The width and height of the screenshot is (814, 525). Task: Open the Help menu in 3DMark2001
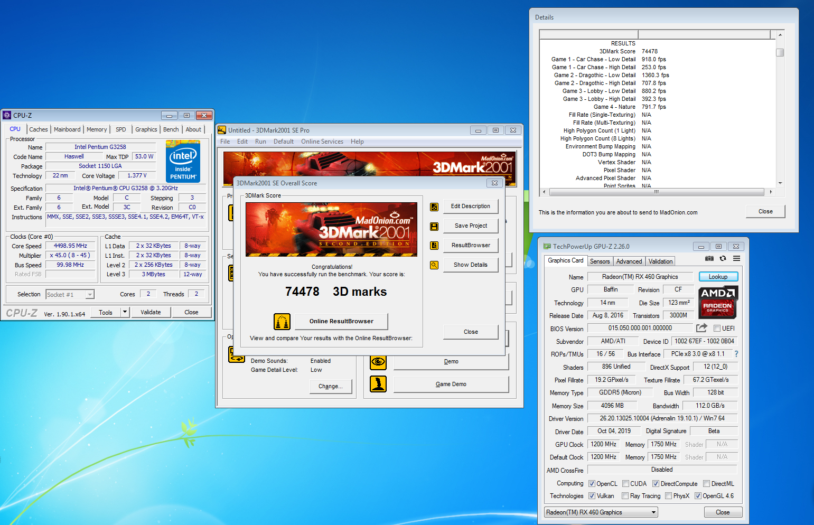click(x=357, y=142)
